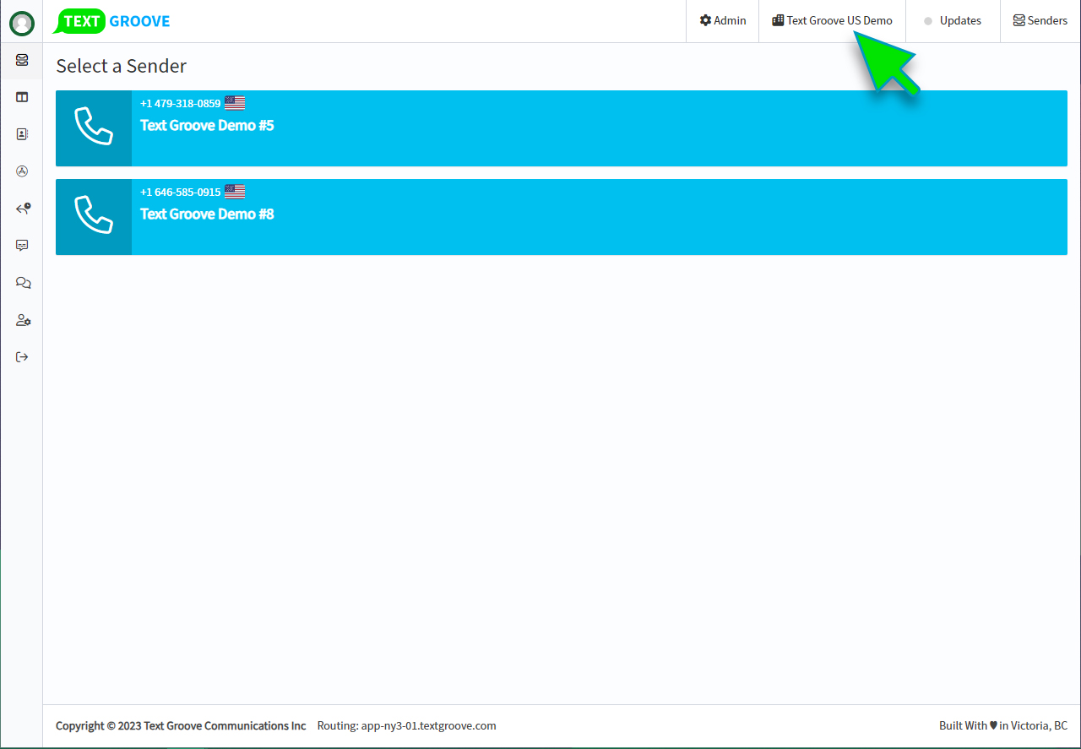This screenshot has height=749, width=1081.
Task: Click the logout arrow sidebar icon
Action: click(22, 357)
